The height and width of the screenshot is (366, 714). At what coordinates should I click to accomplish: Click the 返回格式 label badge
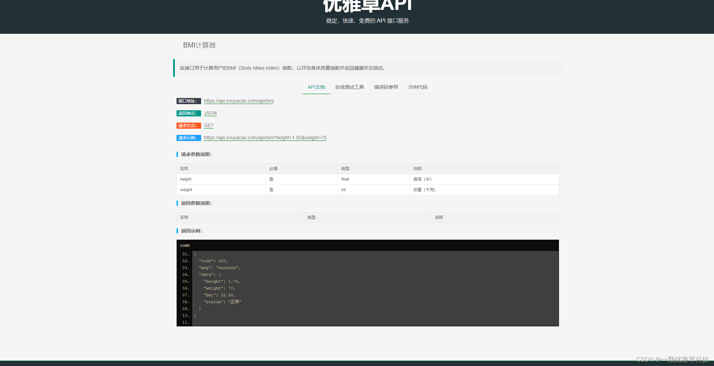pos(188,113)
